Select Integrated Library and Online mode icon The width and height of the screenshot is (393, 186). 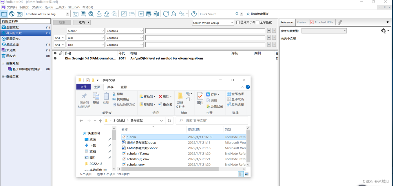click(x=19, y=14)
